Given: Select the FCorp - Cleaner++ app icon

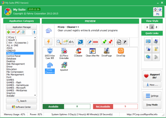Looking at the screenshot, I should (x=50, y=68).
